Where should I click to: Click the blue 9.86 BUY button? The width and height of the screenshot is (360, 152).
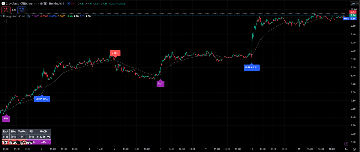[22, 10]
